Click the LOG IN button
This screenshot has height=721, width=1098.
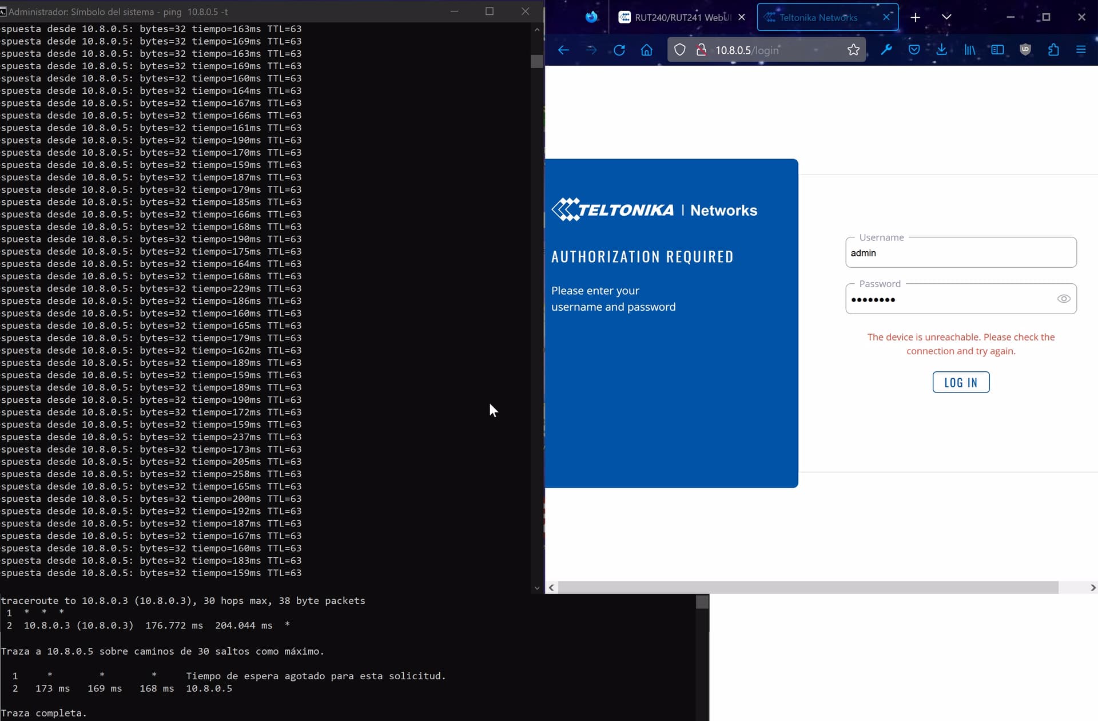(x=961, y=382)
